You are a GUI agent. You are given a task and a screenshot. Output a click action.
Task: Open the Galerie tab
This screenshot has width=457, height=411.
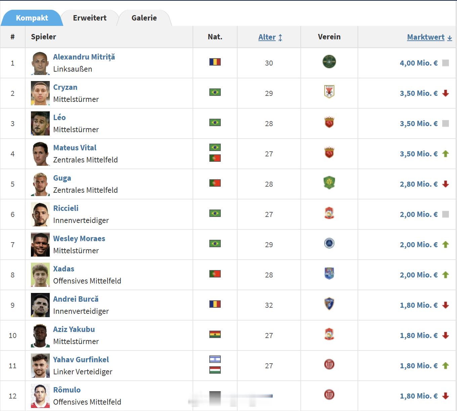[x=144, y=18]
